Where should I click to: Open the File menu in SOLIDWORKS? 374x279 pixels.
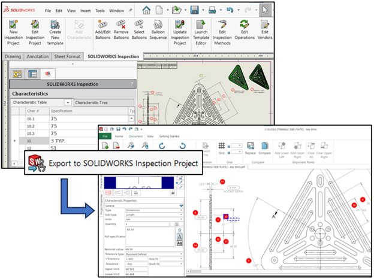coord(48,11)
